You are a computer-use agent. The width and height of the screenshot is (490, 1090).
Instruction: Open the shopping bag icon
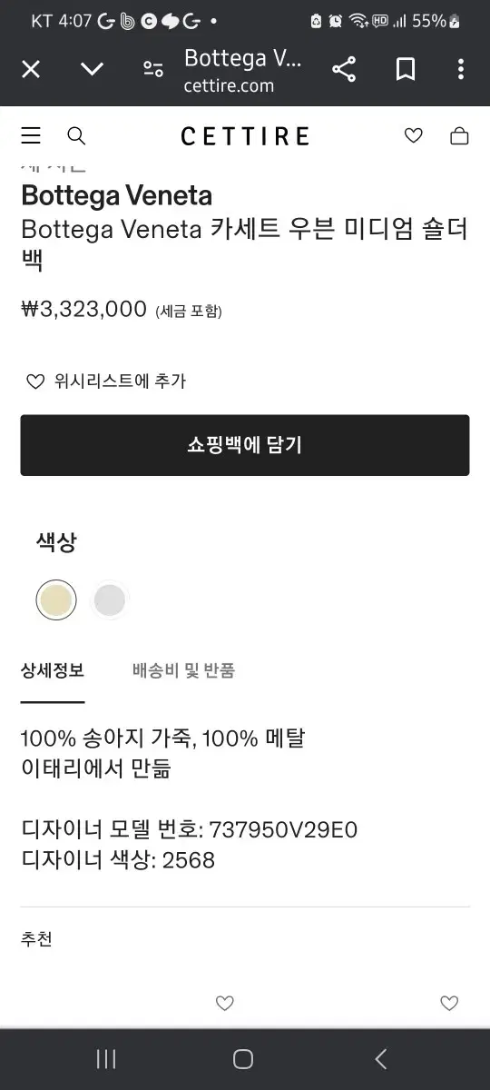pyautogui.click(x=460, y=136)
